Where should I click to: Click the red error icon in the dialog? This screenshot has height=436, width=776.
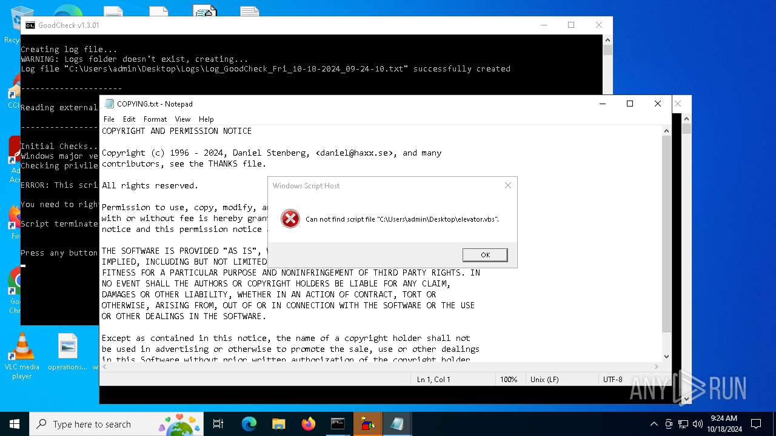pos(290,219)
